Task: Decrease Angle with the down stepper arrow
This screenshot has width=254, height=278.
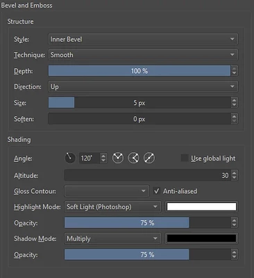Action: [x=103, y=161]
